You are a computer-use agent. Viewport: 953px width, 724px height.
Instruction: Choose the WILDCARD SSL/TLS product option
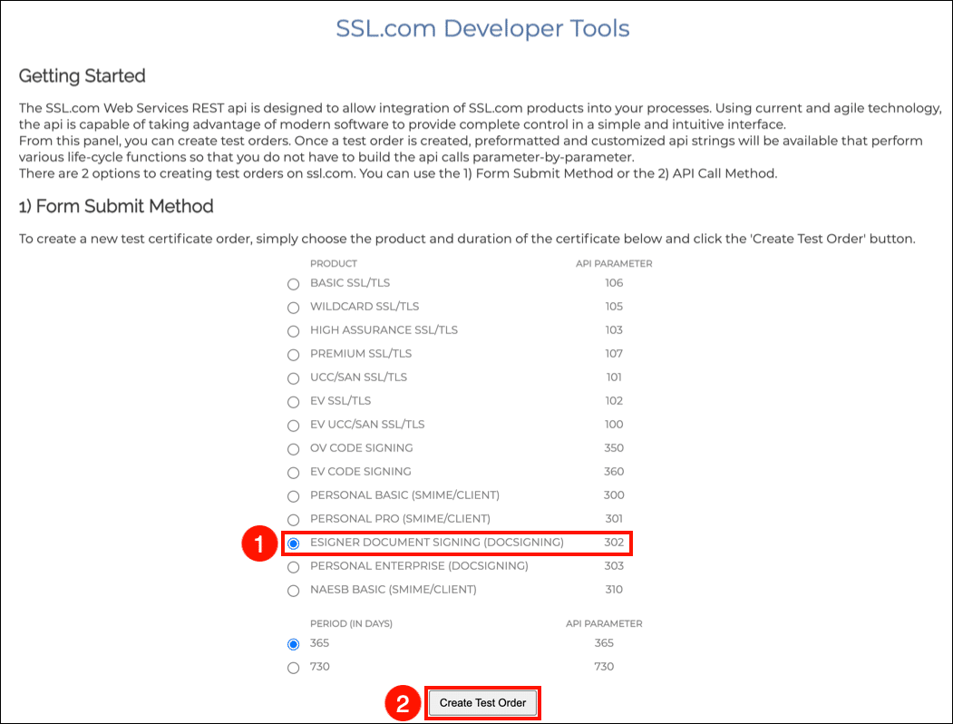coord(293,307)
